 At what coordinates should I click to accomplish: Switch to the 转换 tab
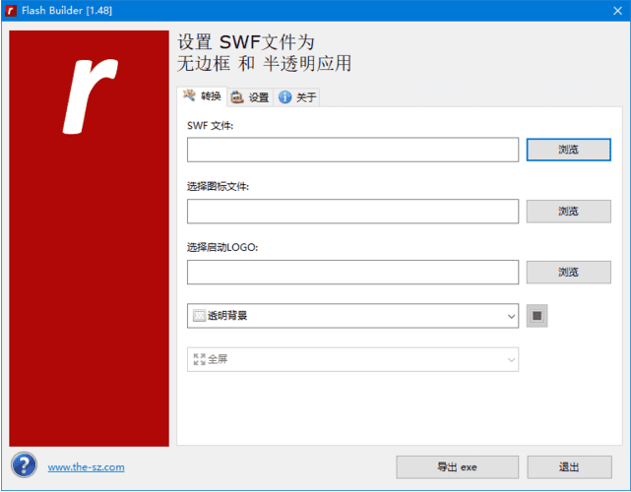click(202, 96)
